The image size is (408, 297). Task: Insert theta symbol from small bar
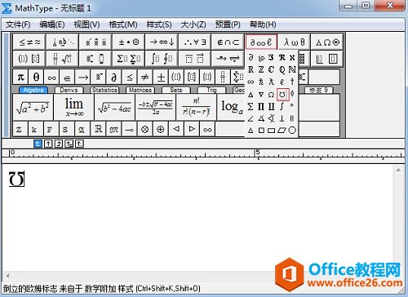tap(36, 78)
